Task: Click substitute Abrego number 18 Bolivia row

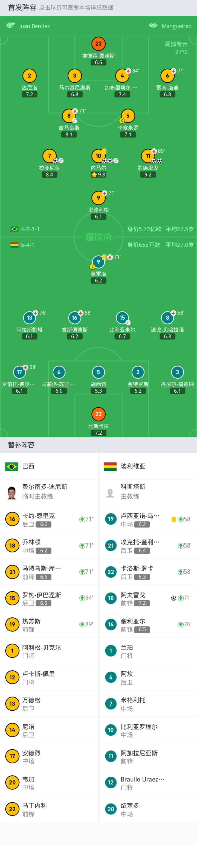Action: (x=147, y=598)
